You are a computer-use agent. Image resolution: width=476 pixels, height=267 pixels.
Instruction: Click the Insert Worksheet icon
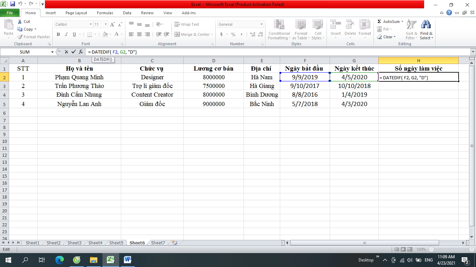(175, 243)
